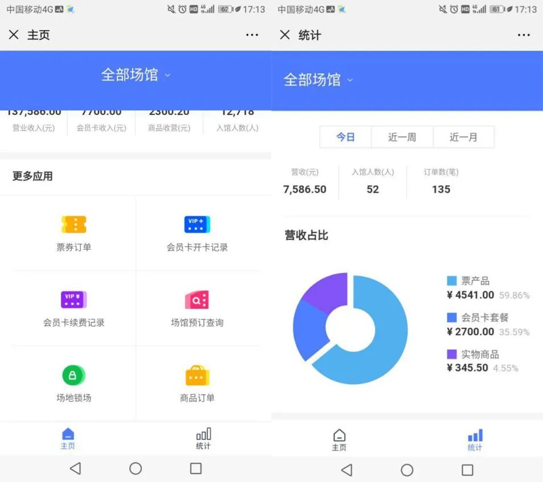
Task: Close the 主页 page with the X button
Action: point(14,35)
